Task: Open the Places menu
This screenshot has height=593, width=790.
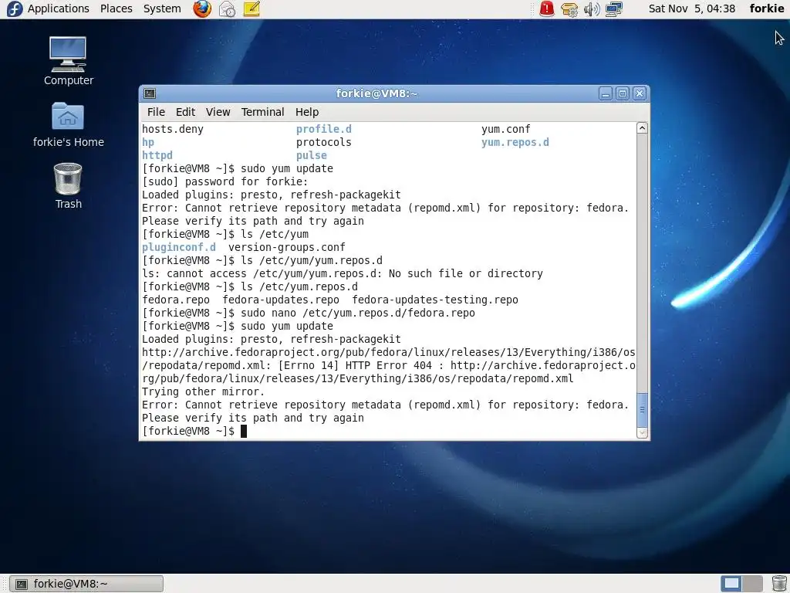Action: 116,8
